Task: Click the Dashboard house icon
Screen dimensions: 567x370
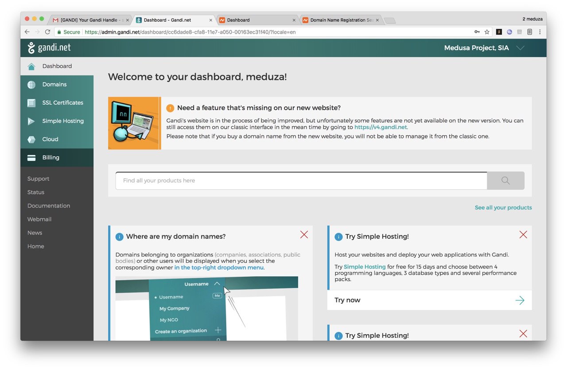Action: 31,67
